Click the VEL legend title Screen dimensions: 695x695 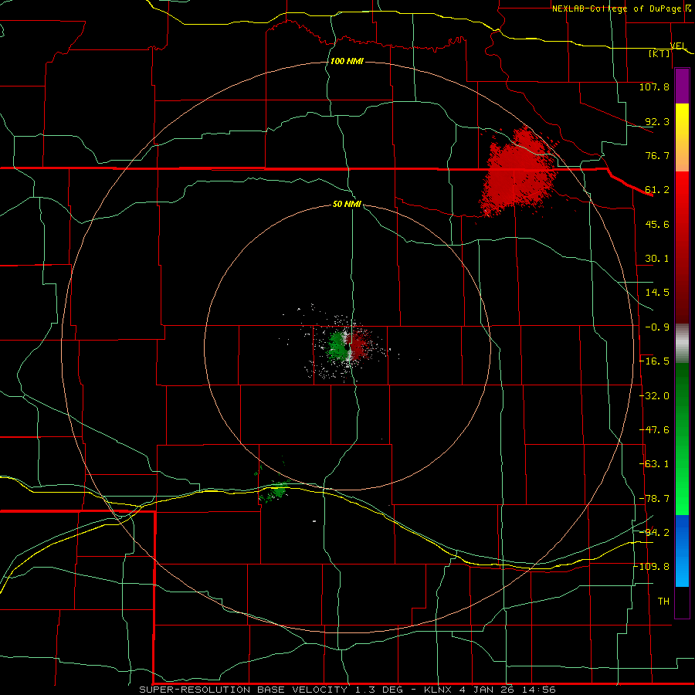[678, 46]
